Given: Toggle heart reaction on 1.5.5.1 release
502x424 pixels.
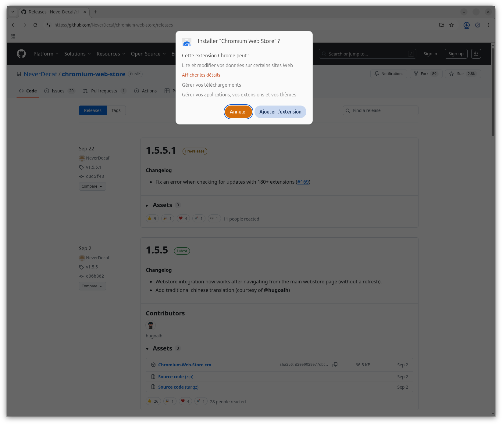Looking at the screenshot, I should [x=183, y=218].
